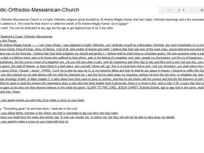204x153 pixels.
Task: Click the 'Baptized a Coptic Orthodox Messianican' heading
Action: point(27,36)
